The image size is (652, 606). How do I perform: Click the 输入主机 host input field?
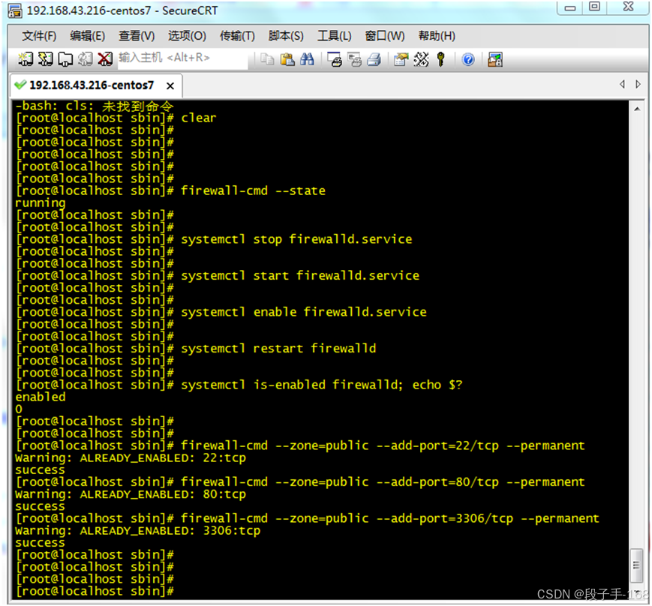pyautogui.click(x=183, y=58)
